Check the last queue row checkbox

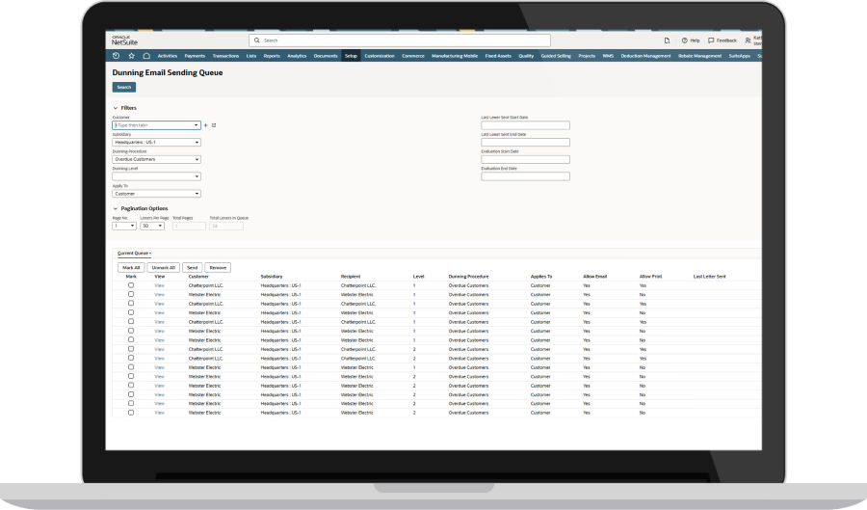click(x=131, y=412)
